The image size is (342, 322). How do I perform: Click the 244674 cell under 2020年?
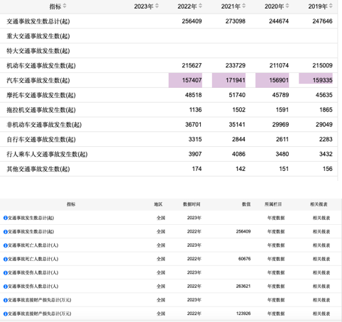coord(279,21)
